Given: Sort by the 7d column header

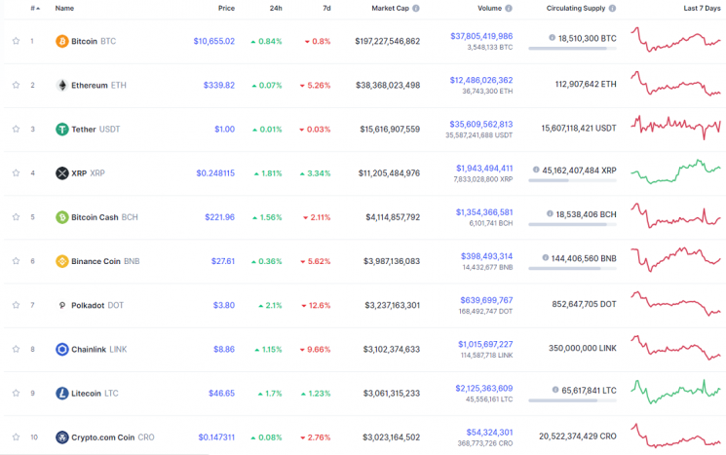Looking at the screenshot, I should (326, 9).
